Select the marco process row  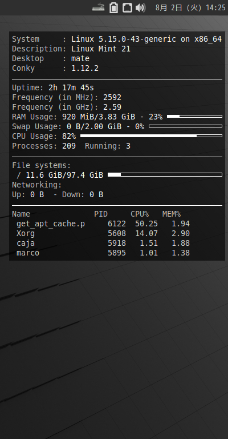coord(103,253)
